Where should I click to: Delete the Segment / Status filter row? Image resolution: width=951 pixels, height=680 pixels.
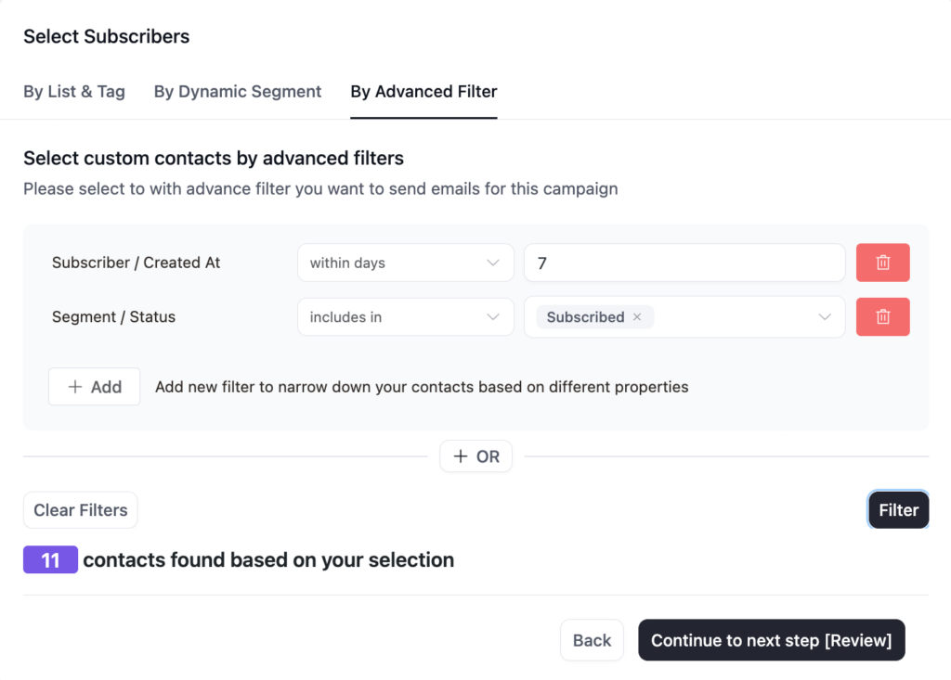click(882, 316)
